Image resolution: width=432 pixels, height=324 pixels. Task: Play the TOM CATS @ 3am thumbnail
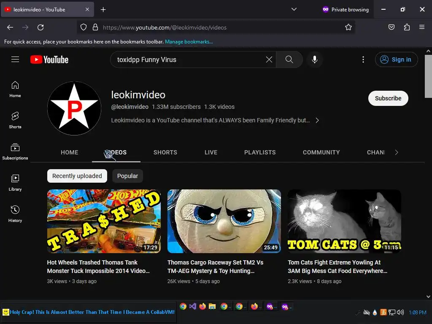[344, 221]
